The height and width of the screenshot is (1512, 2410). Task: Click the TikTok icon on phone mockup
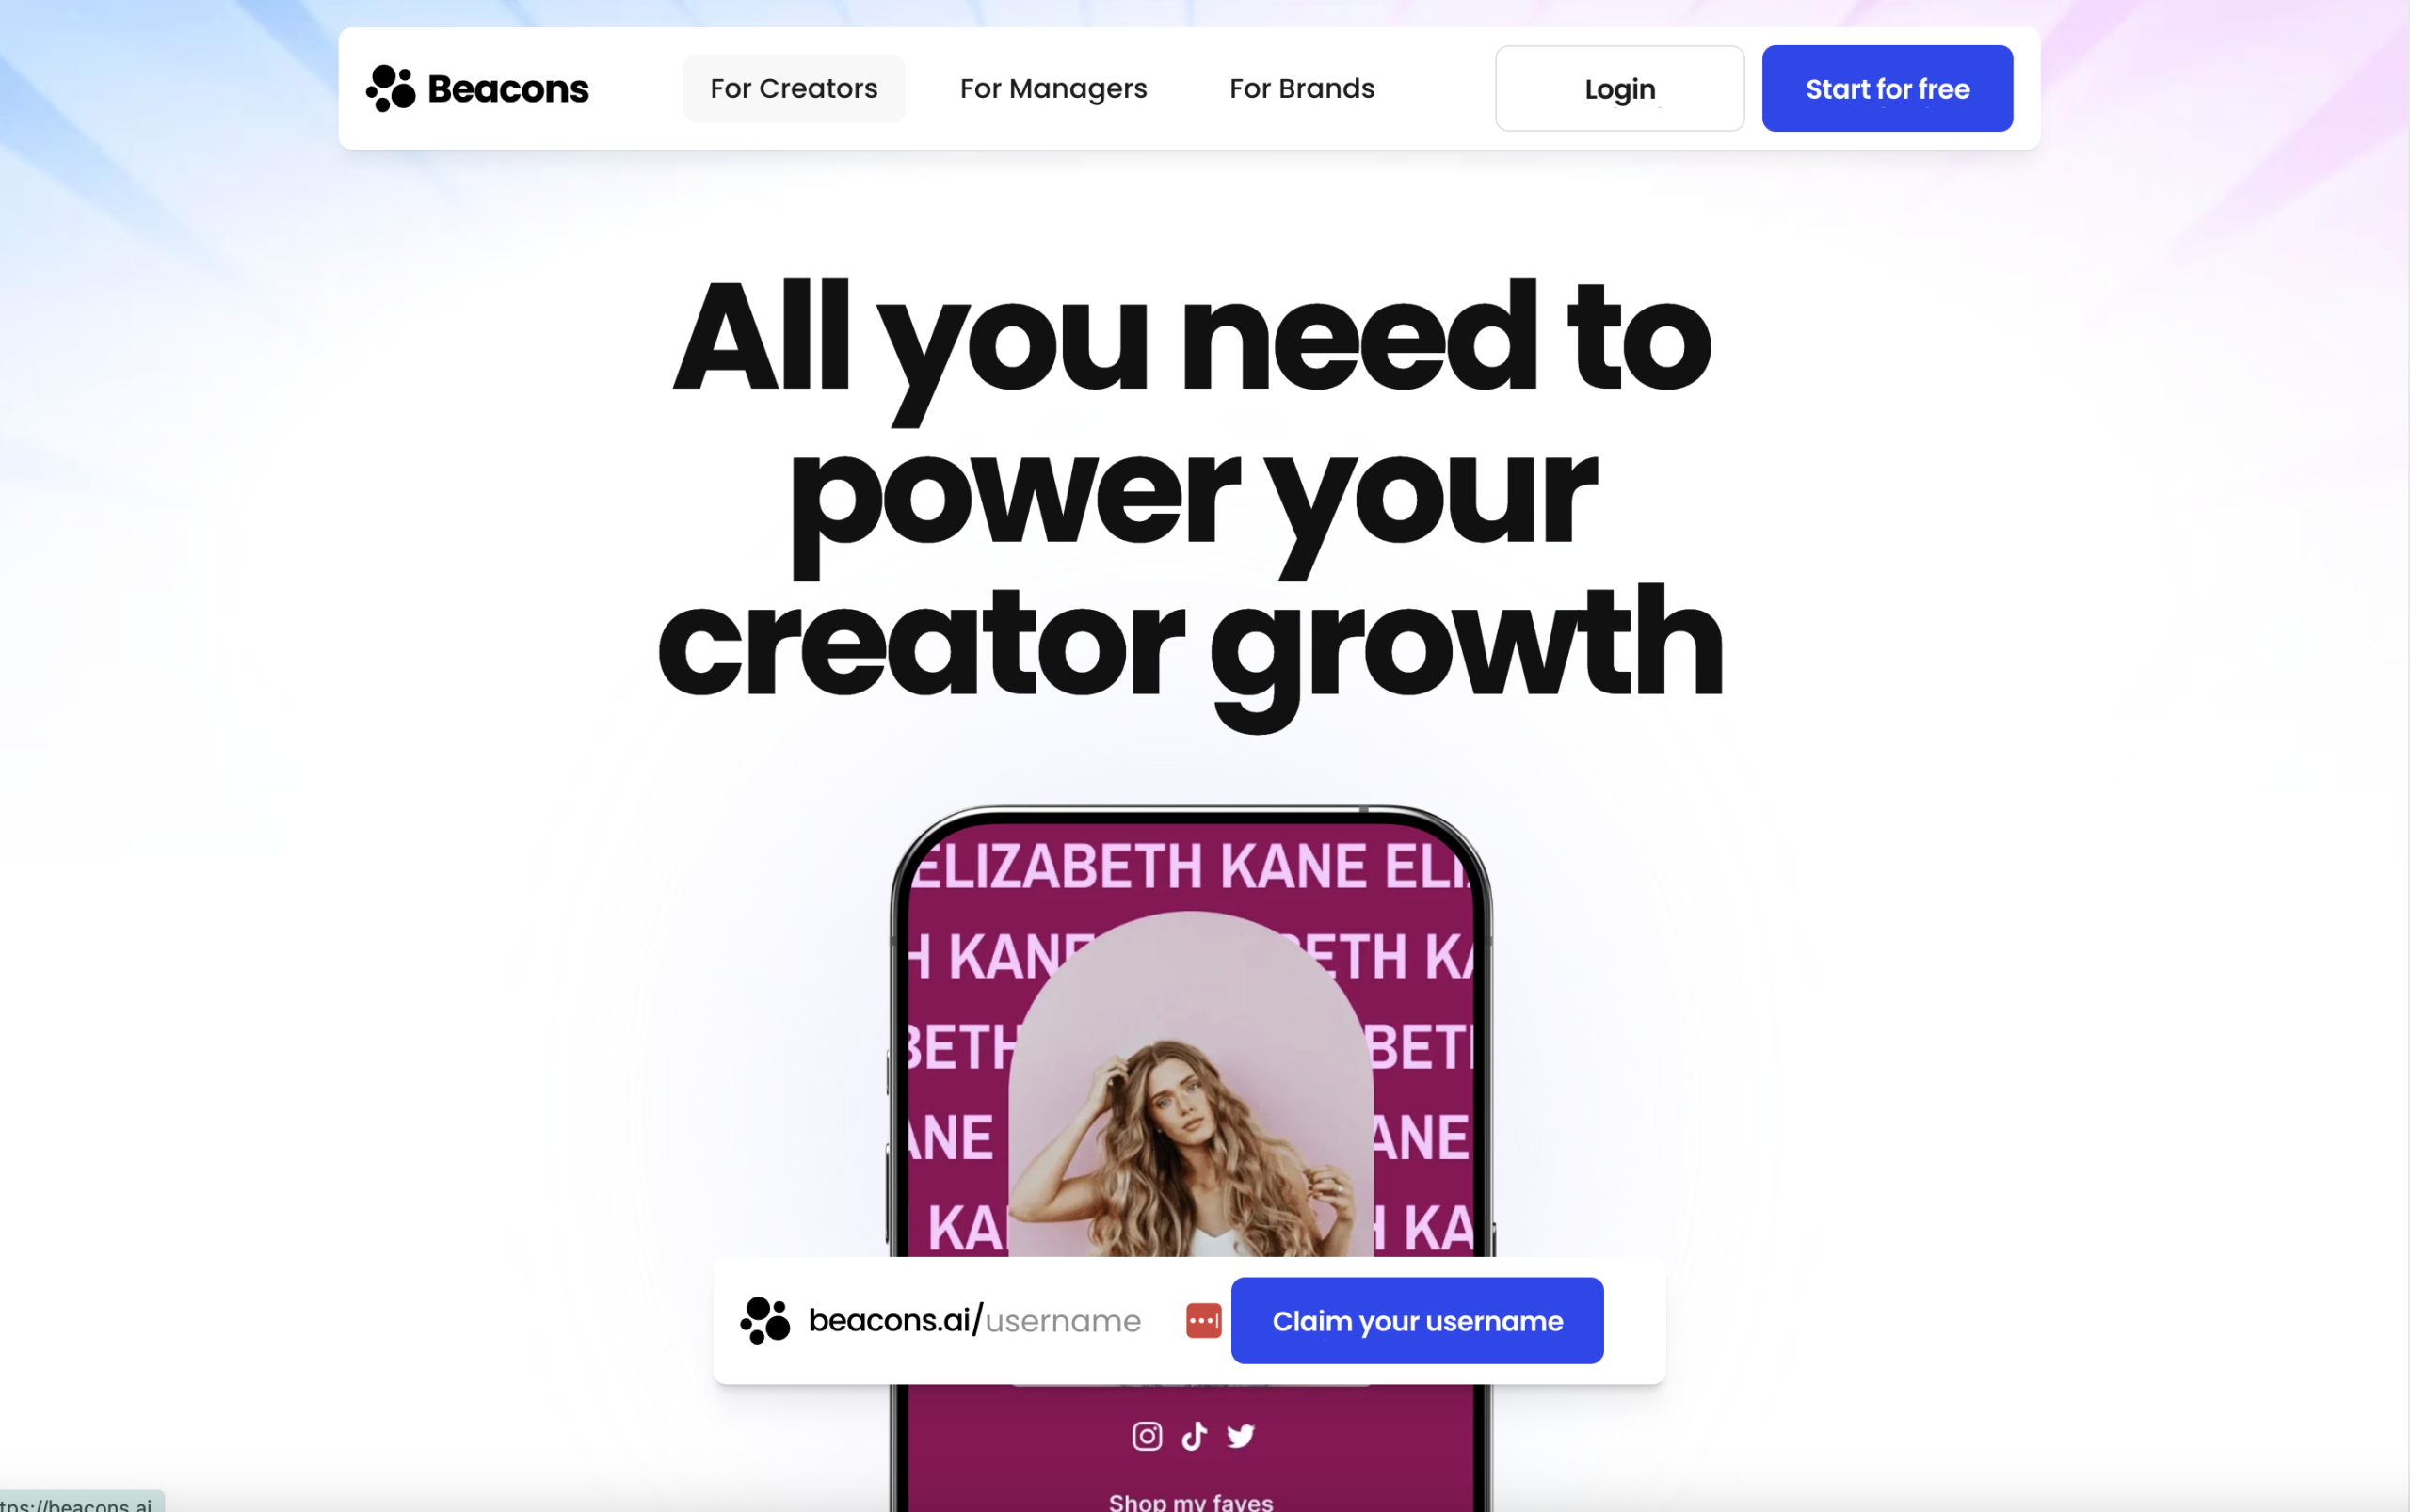tap(1194, 1436)
